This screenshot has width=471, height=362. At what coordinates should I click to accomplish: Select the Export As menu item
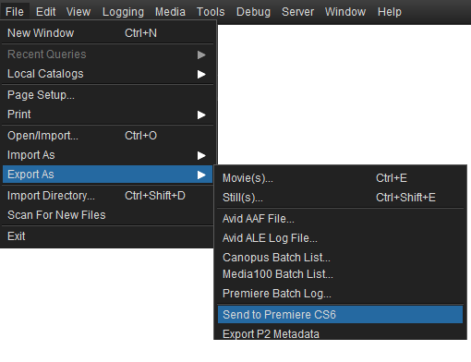click(x=107, y=175)
